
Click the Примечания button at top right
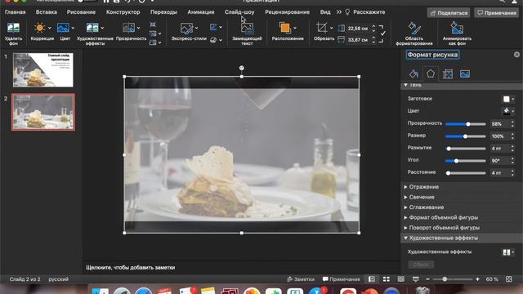[497, 13]
